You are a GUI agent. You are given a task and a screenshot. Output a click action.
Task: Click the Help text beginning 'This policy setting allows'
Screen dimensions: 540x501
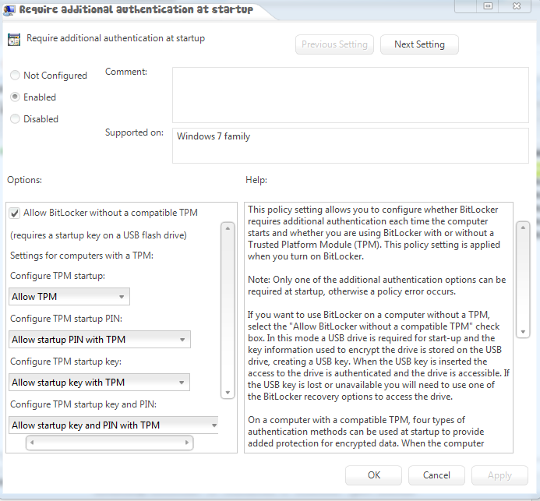(374, 233)
